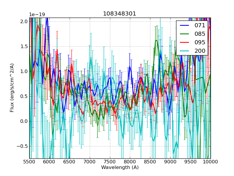Select the legend label 071

[x=200, y=26]
